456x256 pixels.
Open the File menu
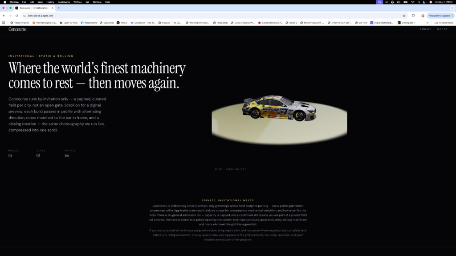24,2
